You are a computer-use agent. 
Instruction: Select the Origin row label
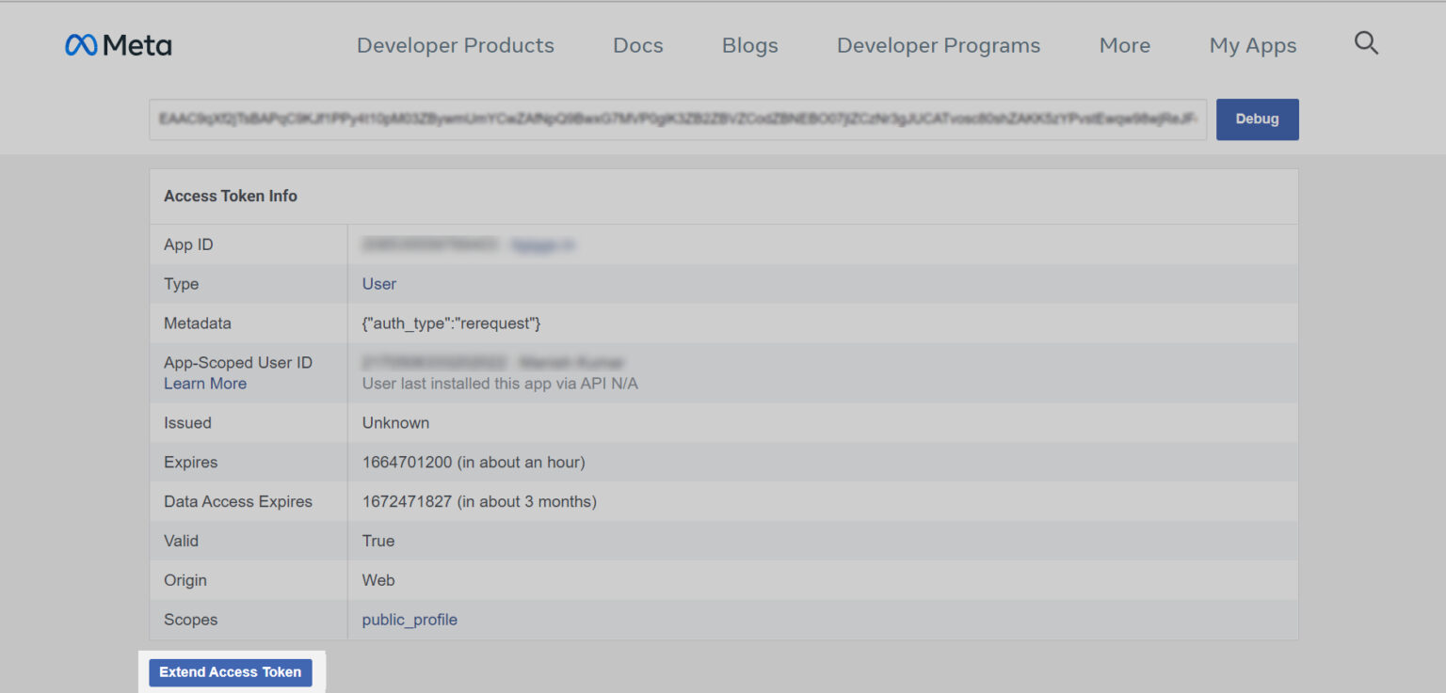(x=185, y=580)
